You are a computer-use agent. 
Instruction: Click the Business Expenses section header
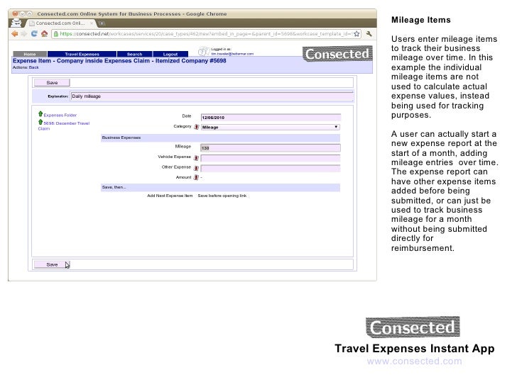pos(220,138)
